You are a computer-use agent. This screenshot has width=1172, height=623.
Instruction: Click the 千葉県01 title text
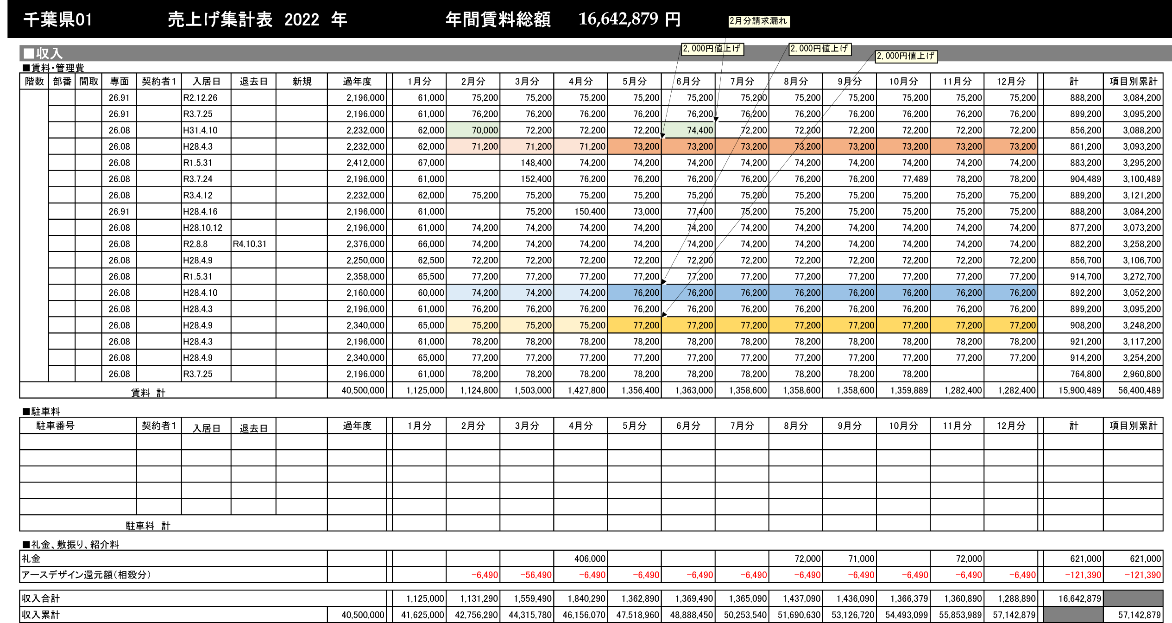tap(58, 19)
